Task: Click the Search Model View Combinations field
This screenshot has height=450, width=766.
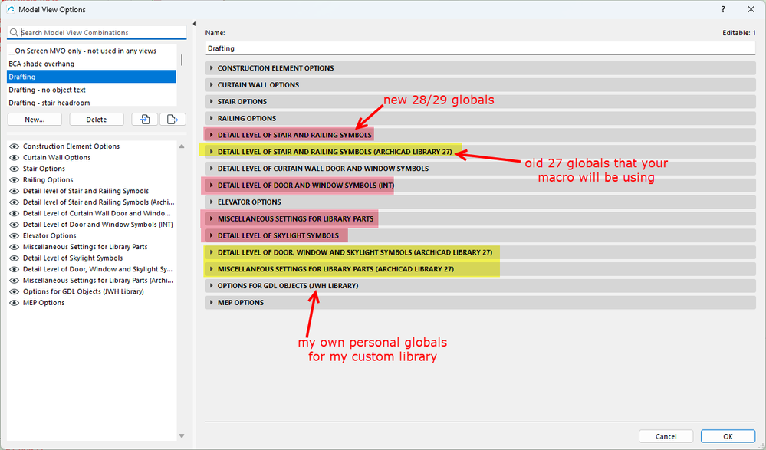Action: (97, 33)
